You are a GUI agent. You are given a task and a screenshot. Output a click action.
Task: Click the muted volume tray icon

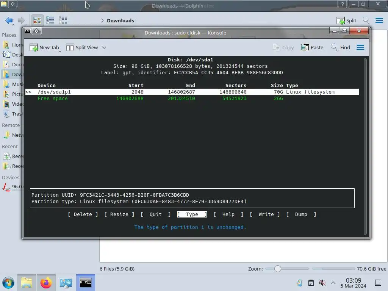click(322, 283)
